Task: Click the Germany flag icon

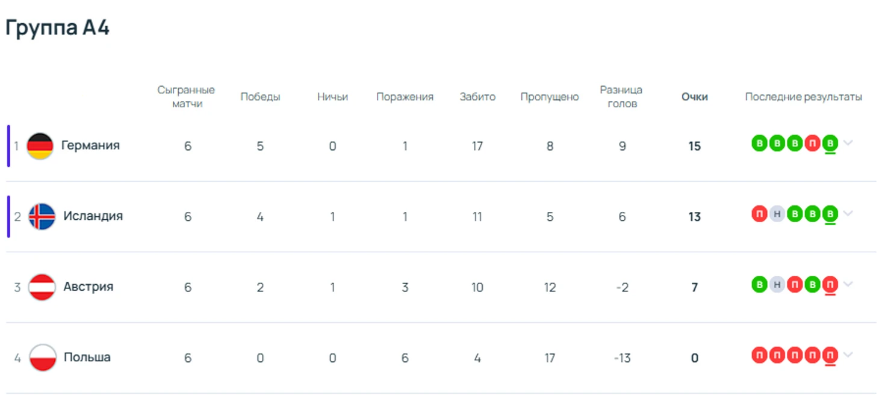Action: (x=40, y=146)
